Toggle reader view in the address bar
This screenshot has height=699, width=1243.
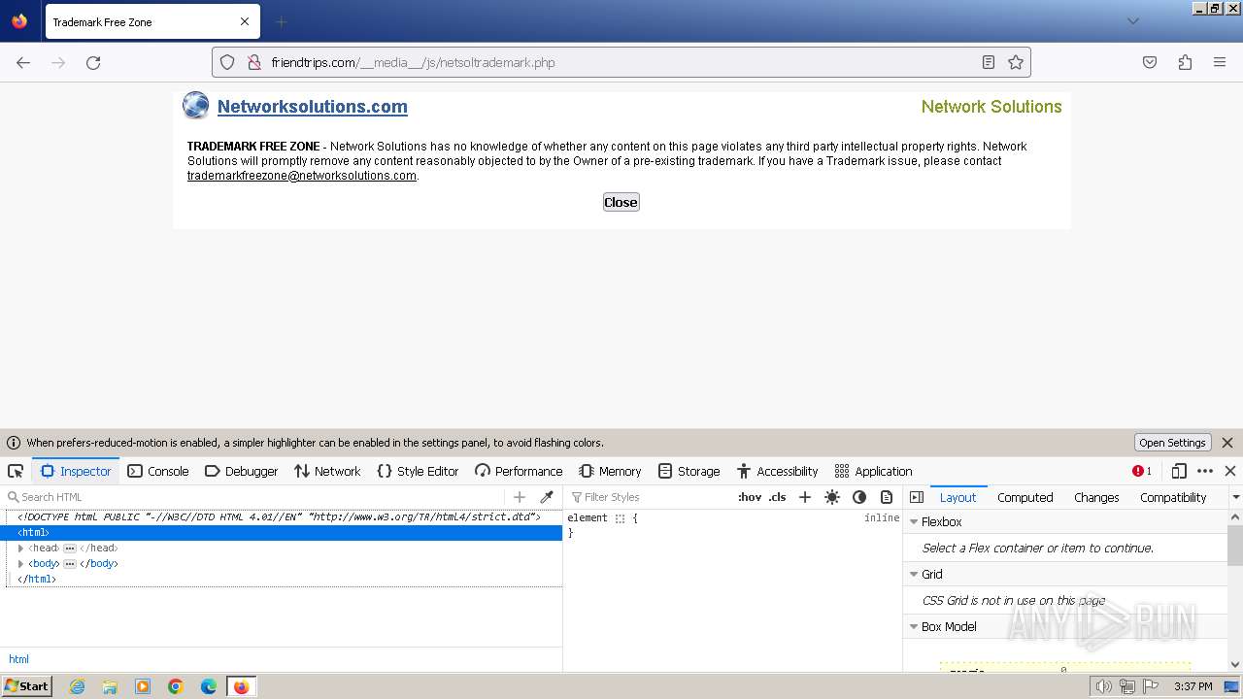[988, 62]
